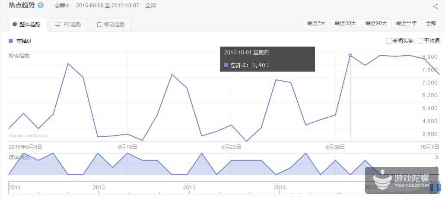Viewport: 445px width, 198px height.
Task: Open the 移动趋势 tab
Action: click(112, 25)
